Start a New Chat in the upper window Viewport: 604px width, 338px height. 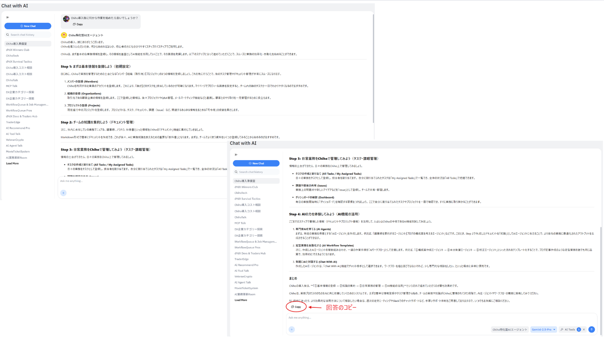click(x=28, y=26)
